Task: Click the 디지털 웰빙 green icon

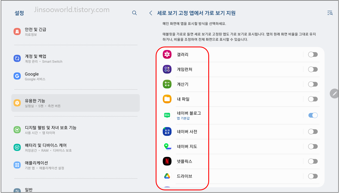Action: tap(17, 130)
